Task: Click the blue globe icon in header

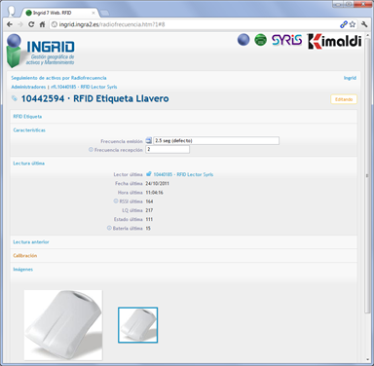Action: (x=243, y=40)
